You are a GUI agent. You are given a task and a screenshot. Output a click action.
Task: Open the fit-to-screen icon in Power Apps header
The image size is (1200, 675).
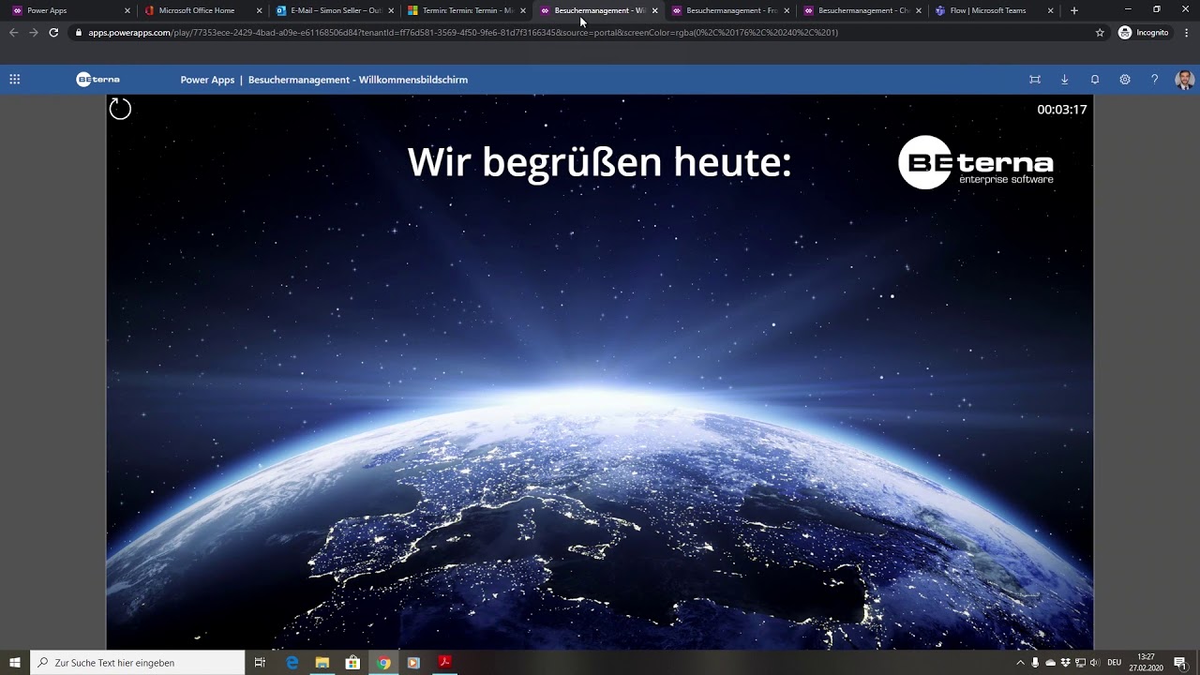1035,80
